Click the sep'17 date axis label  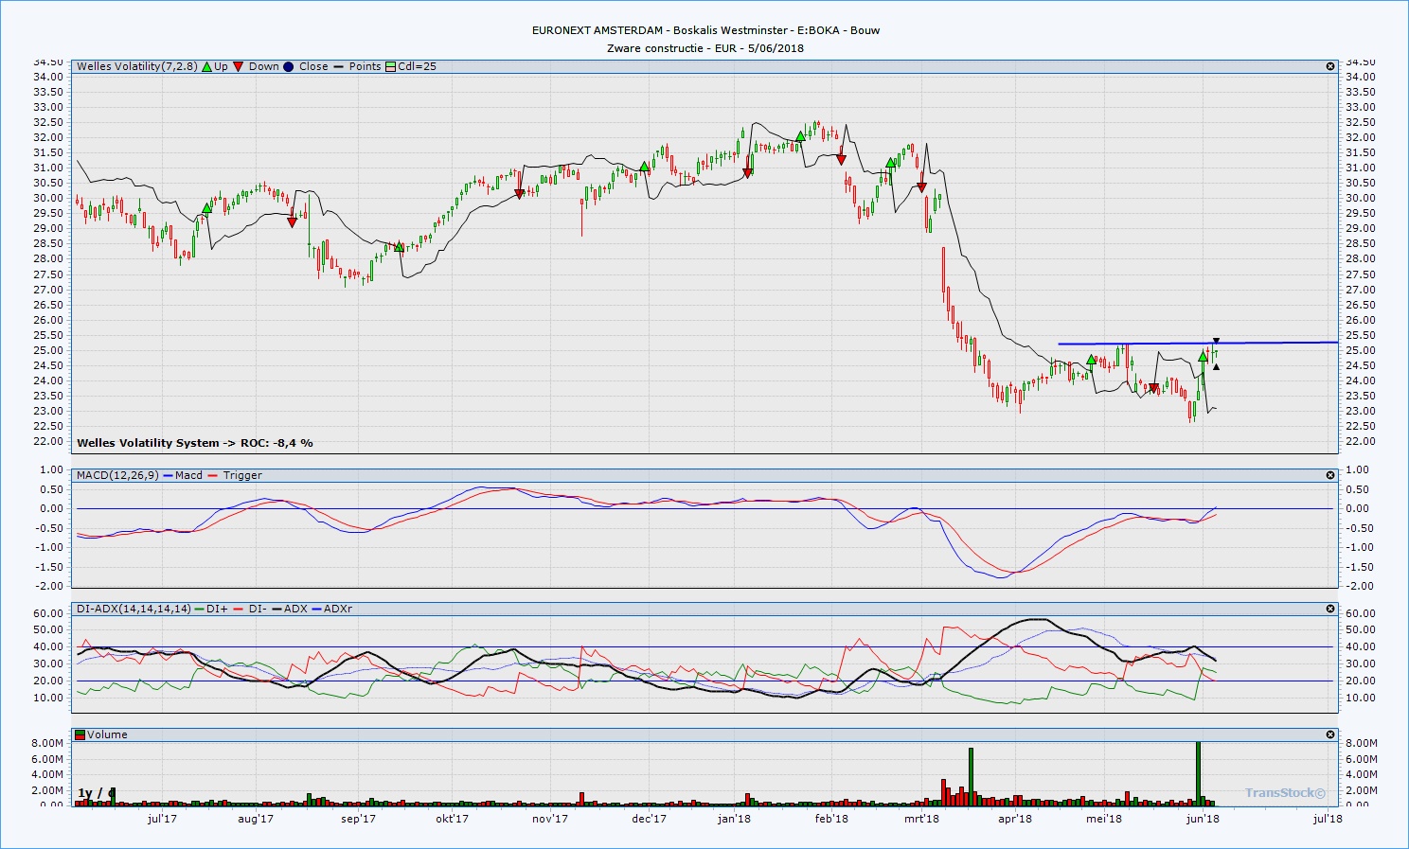click(358, 819)
